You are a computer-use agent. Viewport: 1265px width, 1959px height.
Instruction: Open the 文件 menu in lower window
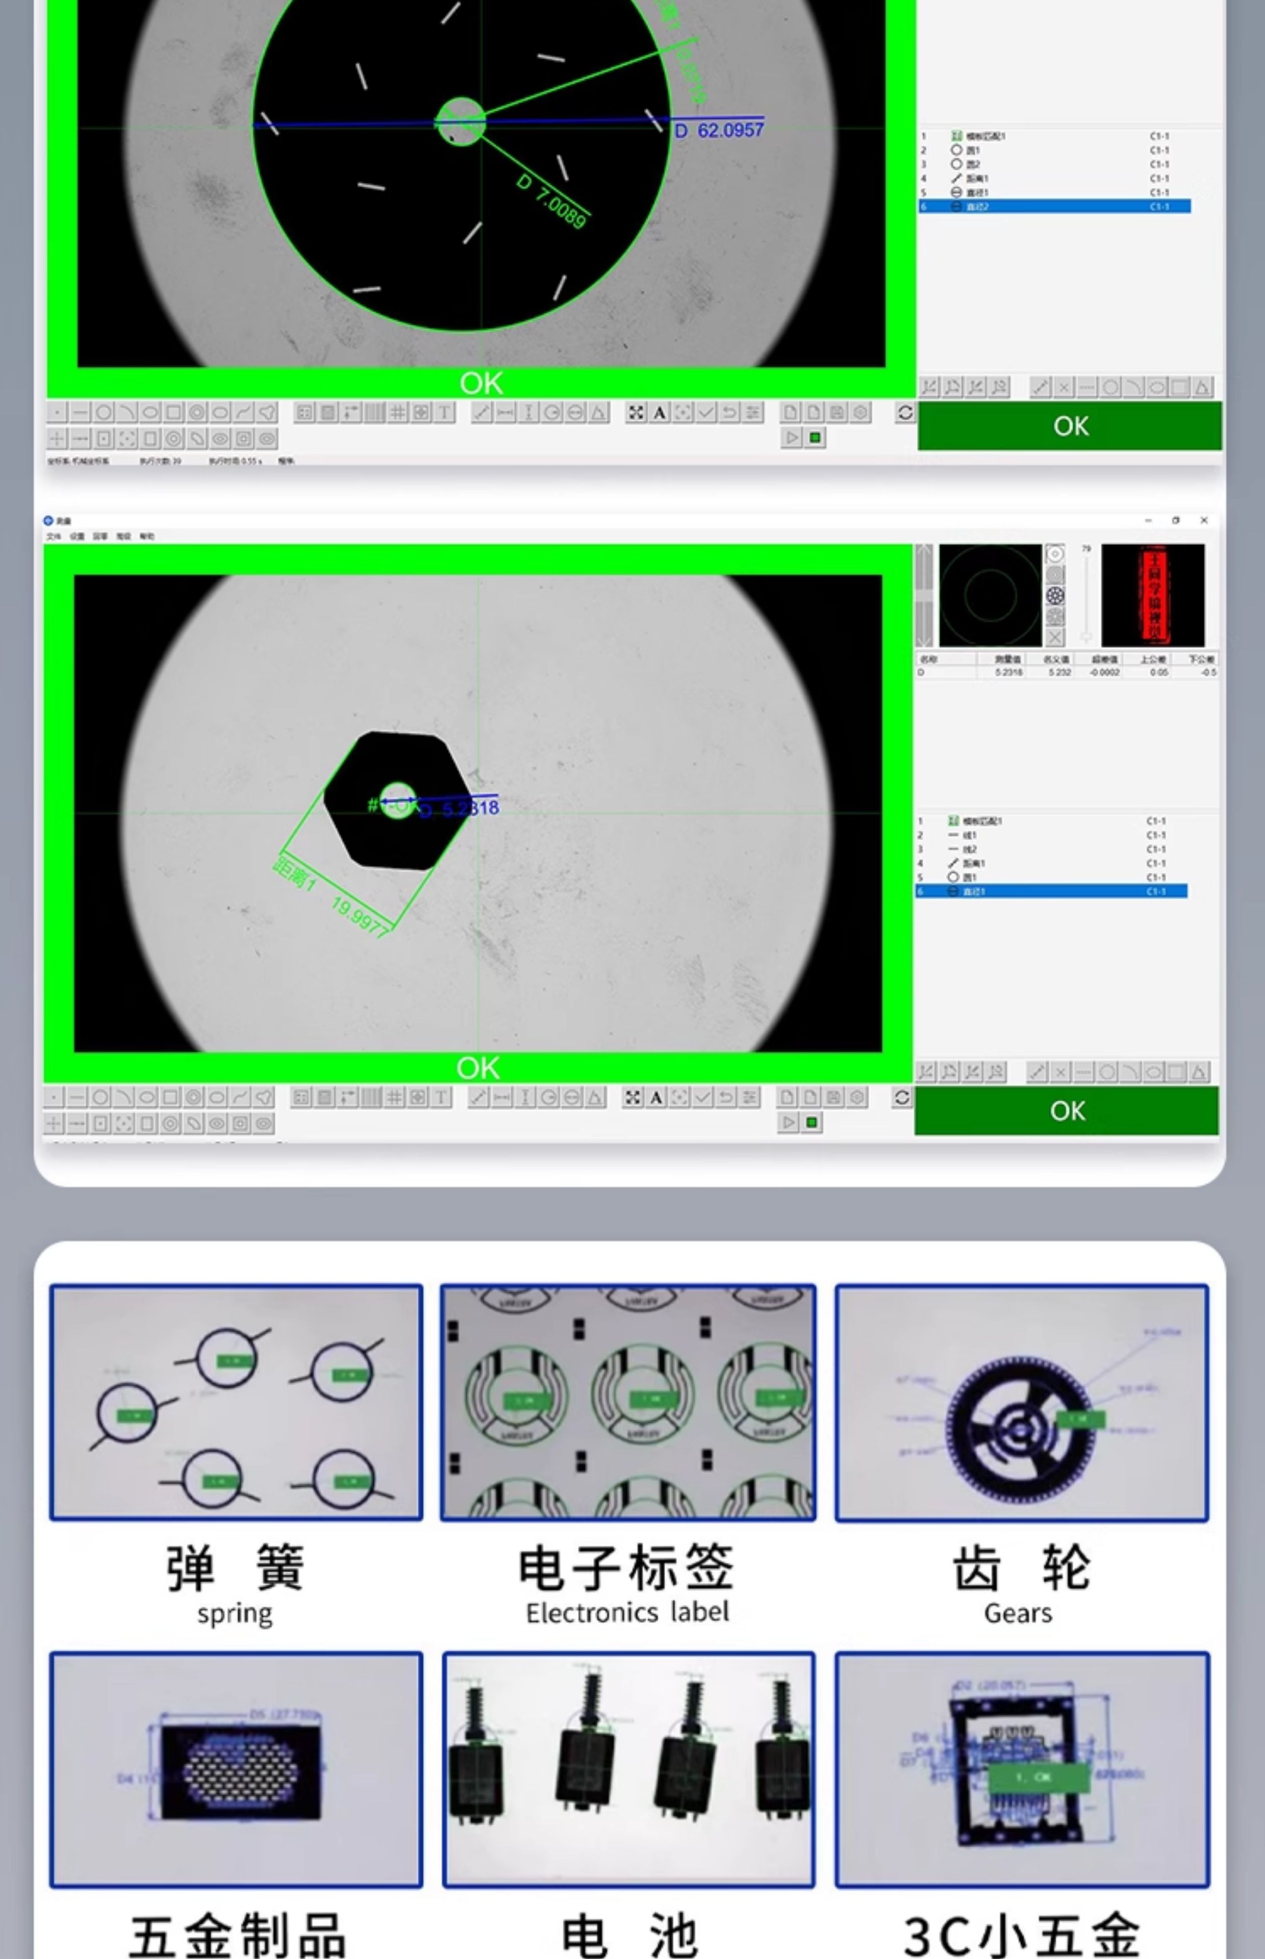(x=54, y=536)
